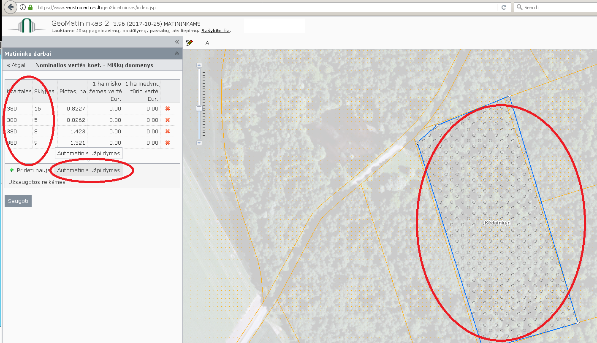This screenshot has height=343, width=597.
Task: Select the 'A' text tool above the map
Action: [x=207, y=43]
